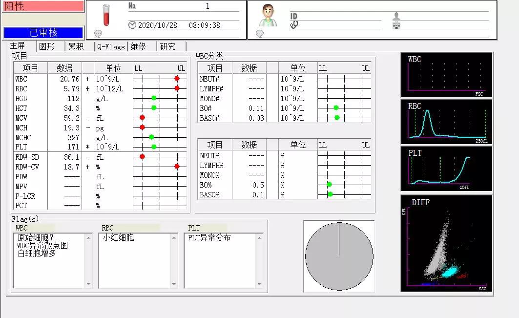Open the DIFF scattergram display
The image size is (519, 318).
[446, 243]
